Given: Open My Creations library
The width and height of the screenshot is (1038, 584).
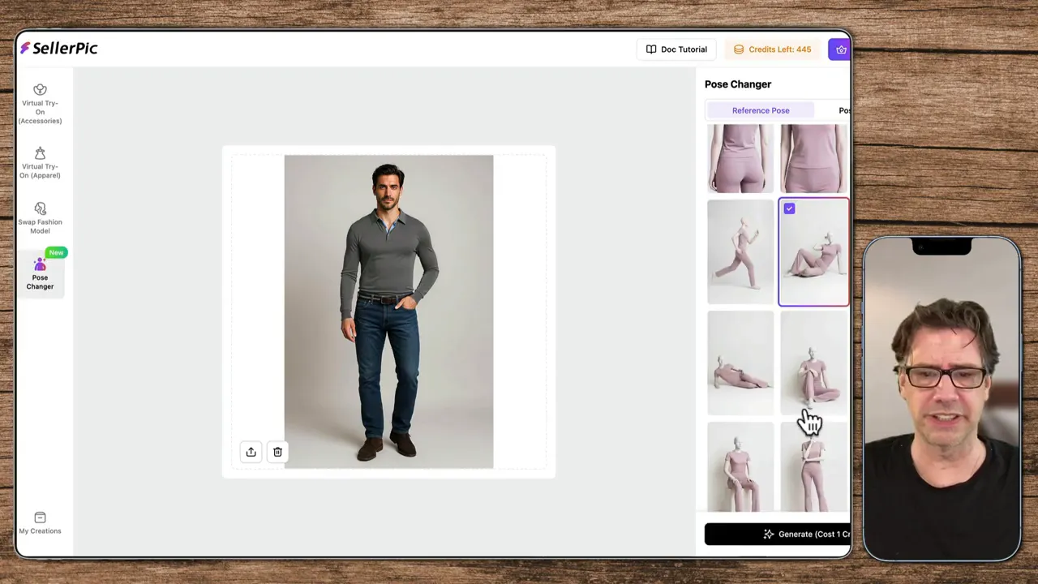Looking at the screenshot, I should click(40, 523).
